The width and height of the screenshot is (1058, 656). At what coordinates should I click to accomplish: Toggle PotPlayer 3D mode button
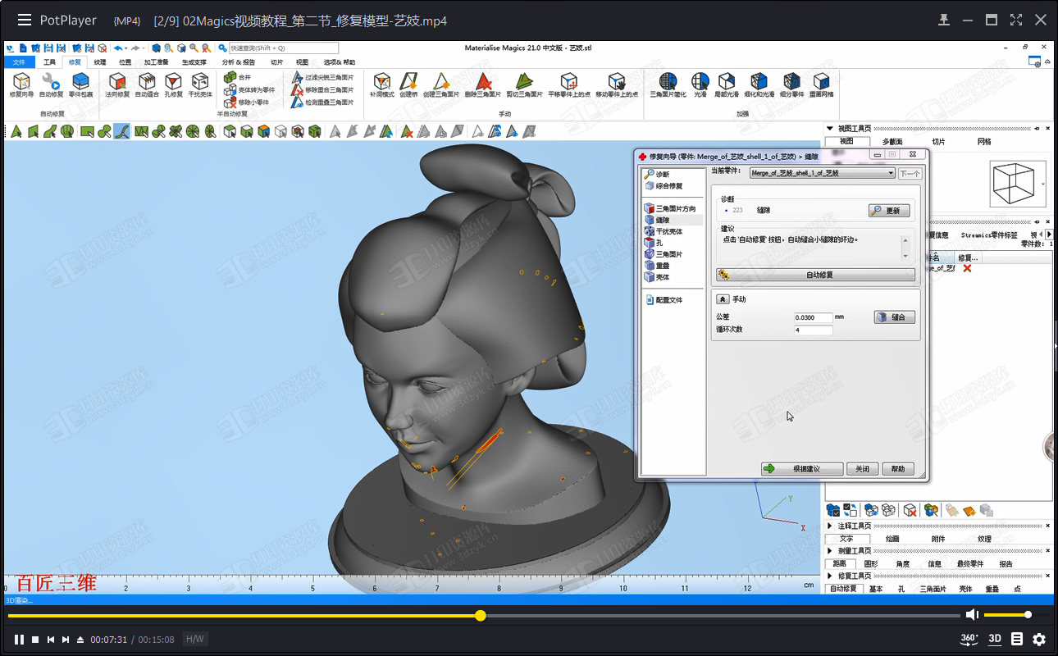[995, 639]
